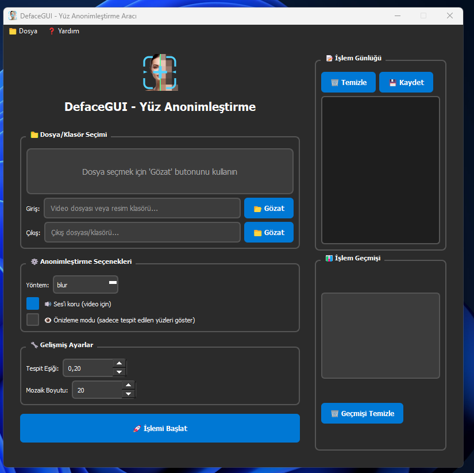Open the Yardım menu

(64, 31)
